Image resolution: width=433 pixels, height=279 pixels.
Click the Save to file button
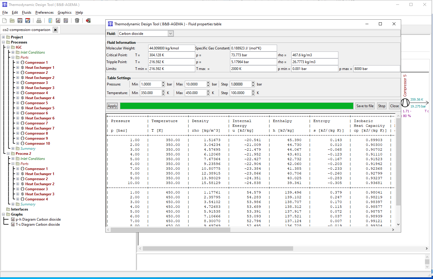point(365,106)
